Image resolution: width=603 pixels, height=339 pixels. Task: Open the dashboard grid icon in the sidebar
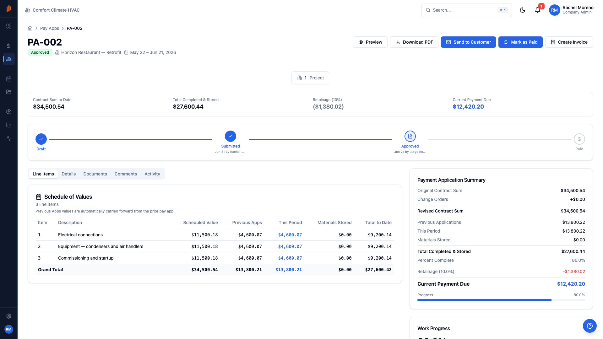tap(9, 26)
